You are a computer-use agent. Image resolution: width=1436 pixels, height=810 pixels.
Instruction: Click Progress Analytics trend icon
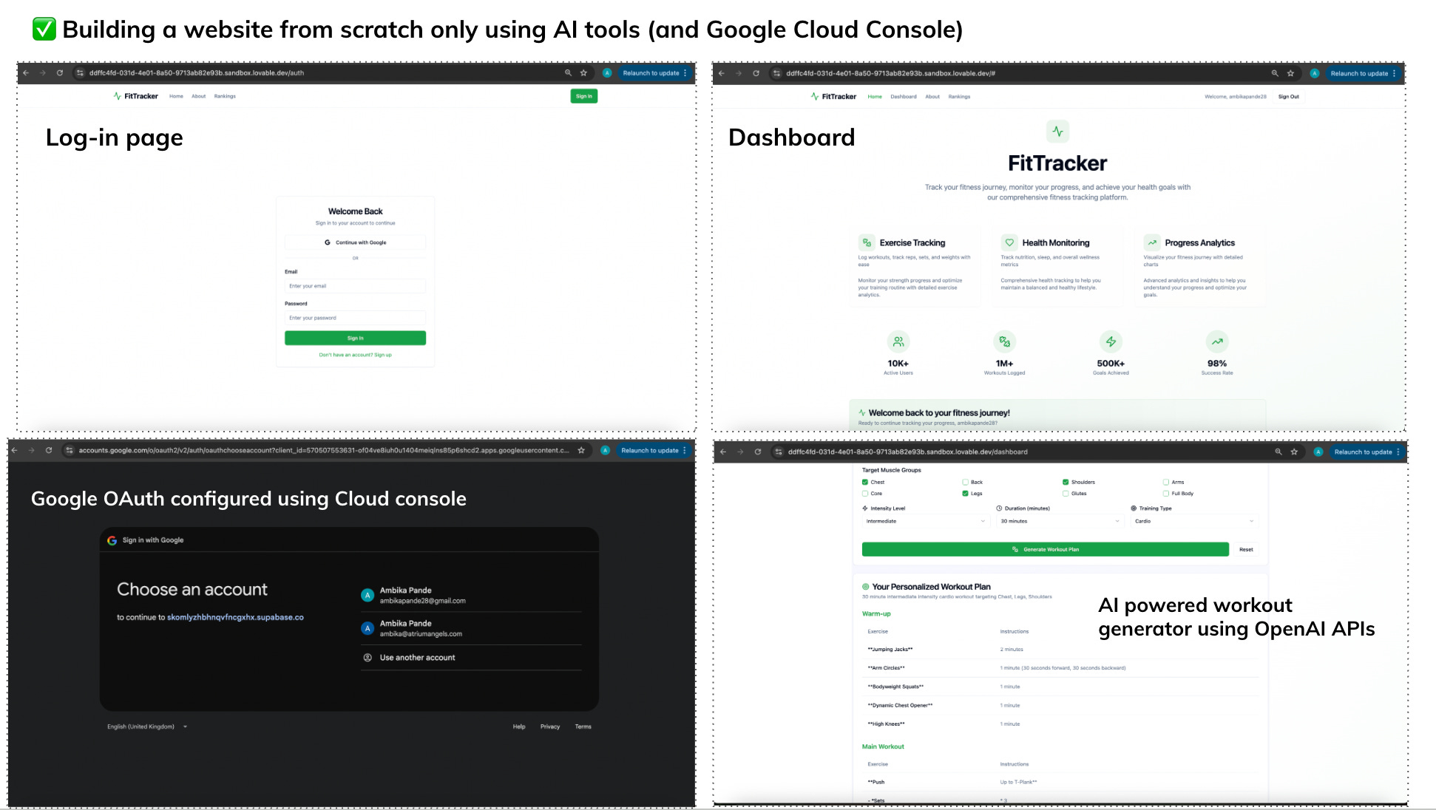coord(1152,242)
